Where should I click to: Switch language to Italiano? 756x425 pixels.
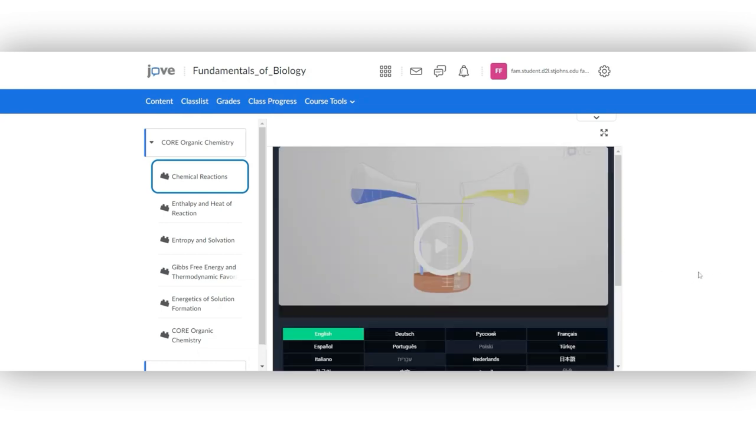323,359
